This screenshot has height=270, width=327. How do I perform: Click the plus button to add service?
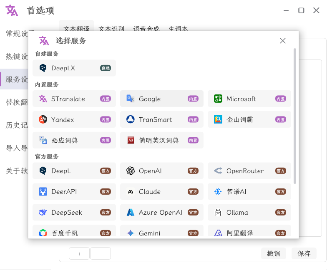pos(79,253)
